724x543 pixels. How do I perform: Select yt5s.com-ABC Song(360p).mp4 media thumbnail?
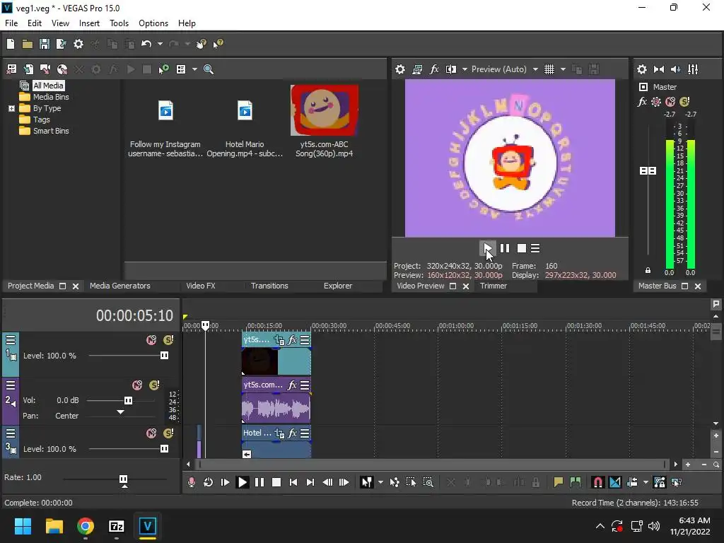pos(324,110)
